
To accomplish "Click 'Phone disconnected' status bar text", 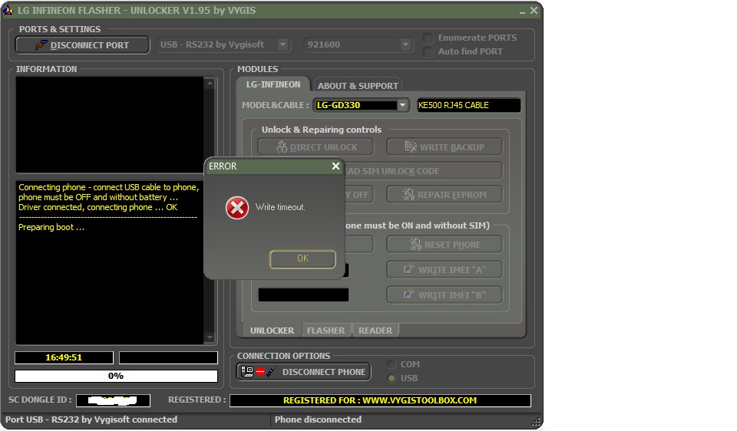I will 318,419.
